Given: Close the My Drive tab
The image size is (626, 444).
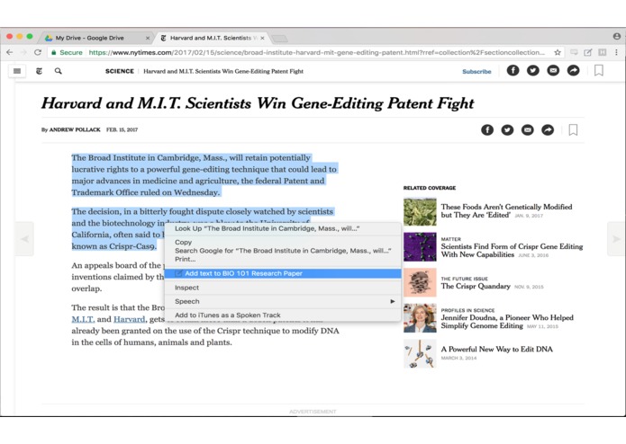Looking at the screenshot, I should click(148, 38).
